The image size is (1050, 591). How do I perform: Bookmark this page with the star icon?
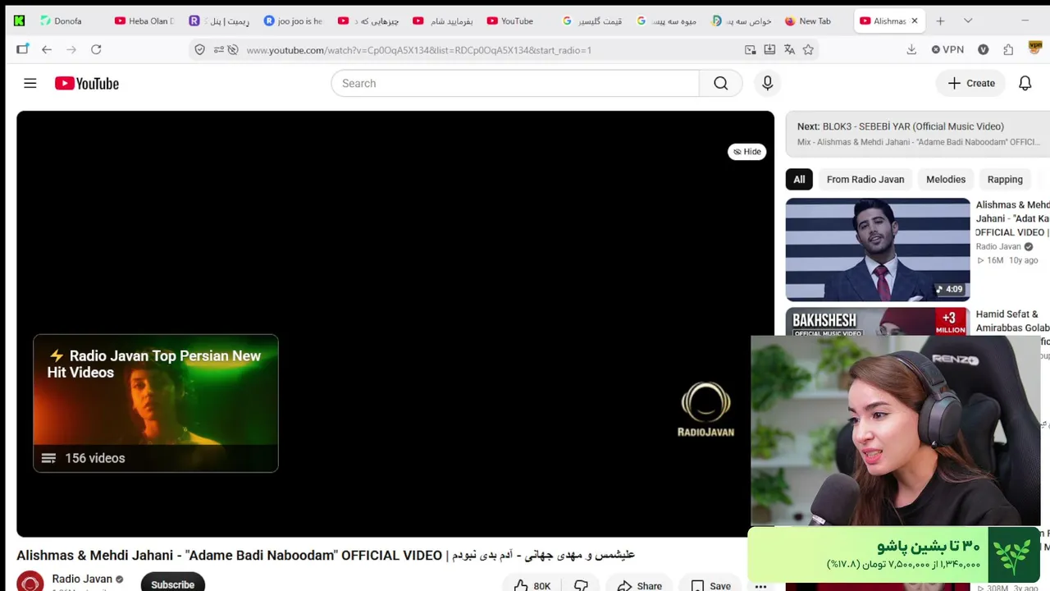(808, 50)
